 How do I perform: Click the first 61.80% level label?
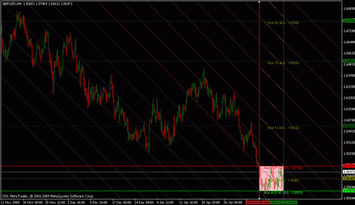(283, 128)
